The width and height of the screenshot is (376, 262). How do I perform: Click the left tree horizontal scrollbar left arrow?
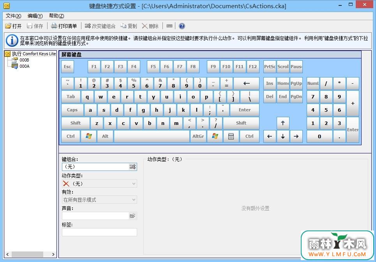[7, 254]
